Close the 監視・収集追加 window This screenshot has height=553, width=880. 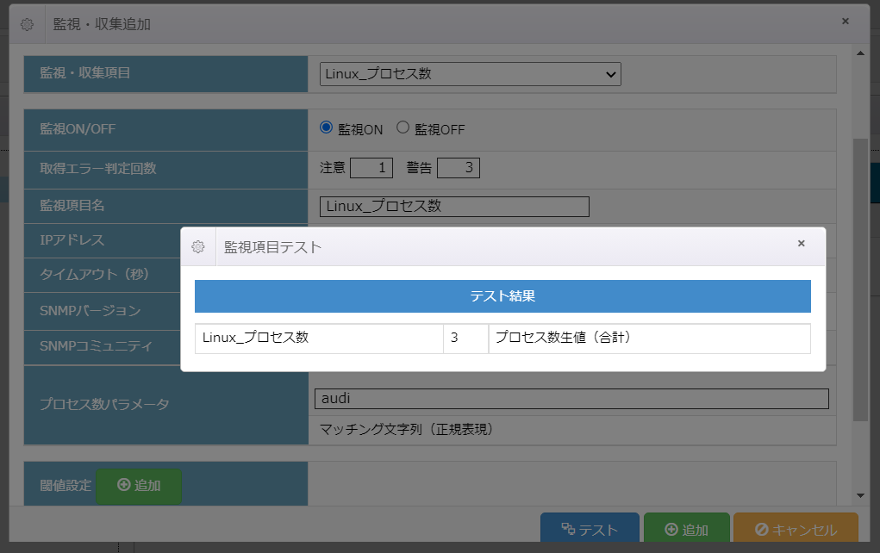(x=845, y=22)
